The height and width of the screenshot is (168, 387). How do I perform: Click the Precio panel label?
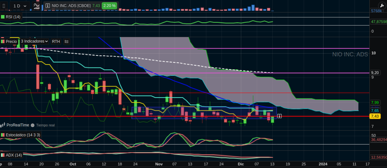11,42
